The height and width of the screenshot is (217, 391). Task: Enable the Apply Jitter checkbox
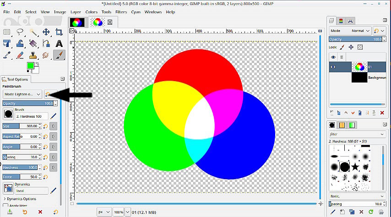coord(5,206)
